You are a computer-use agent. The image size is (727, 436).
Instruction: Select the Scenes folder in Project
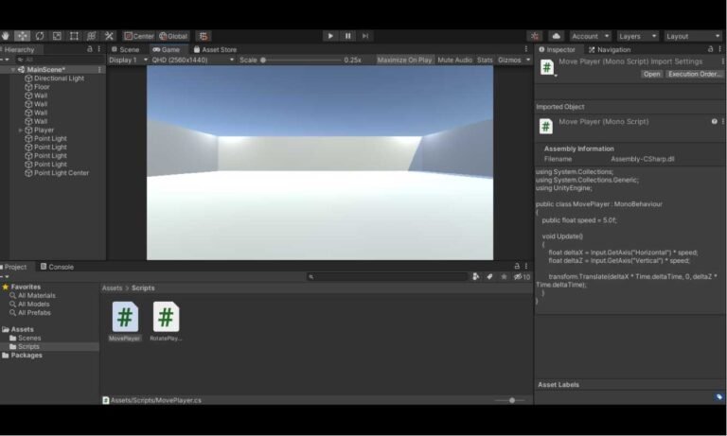[29, 338]
